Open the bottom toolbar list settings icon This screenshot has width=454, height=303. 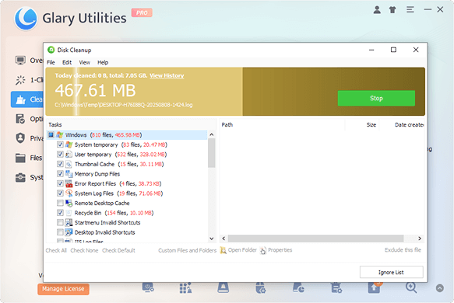[336, 287]
